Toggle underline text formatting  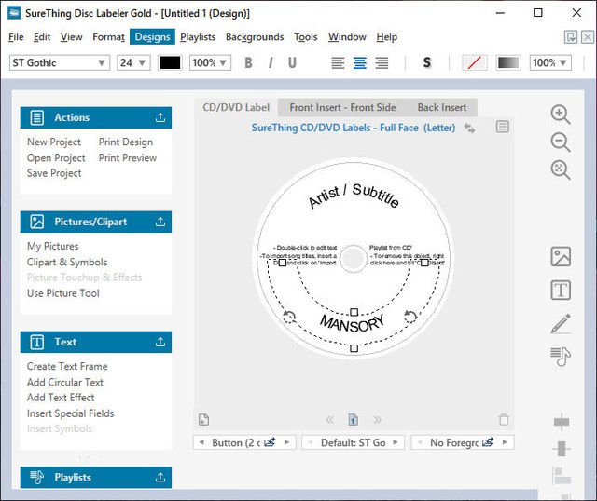coord(292,63)
